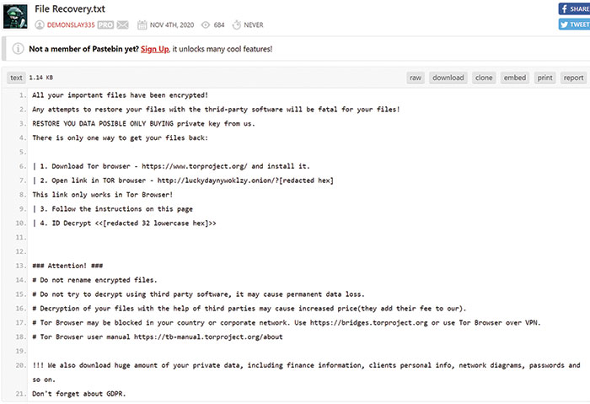The width and height of the screenshot is (590, 404).
Task: Tweet this paste via the Twitter button
Action: tap(574, 24)
